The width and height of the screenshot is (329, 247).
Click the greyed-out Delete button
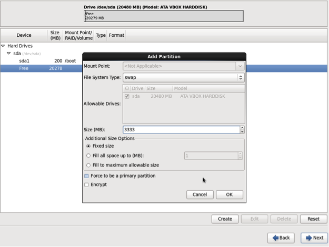tap(284, 219)
